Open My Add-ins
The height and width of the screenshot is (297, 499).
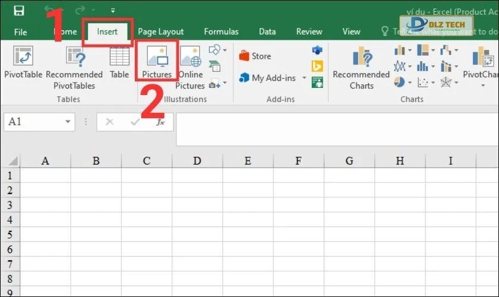pyautogui.click(x=267, y=78)
